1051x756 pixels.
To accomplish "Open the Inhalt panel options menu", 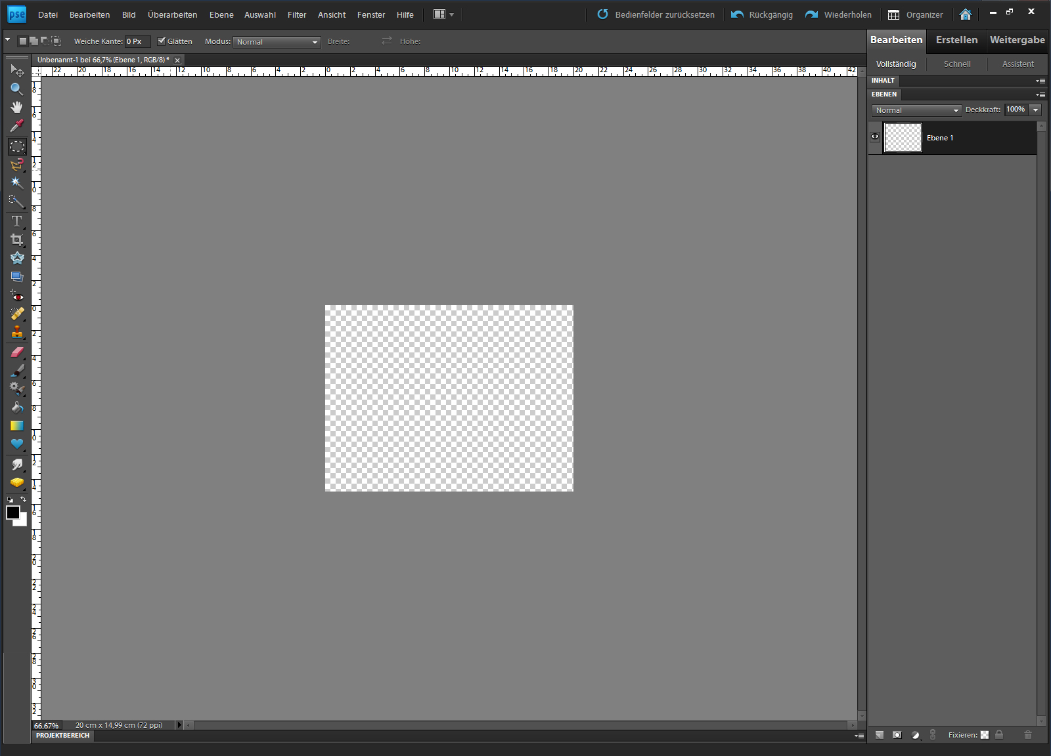I will pyautogui.click(x=1040, y=81).
